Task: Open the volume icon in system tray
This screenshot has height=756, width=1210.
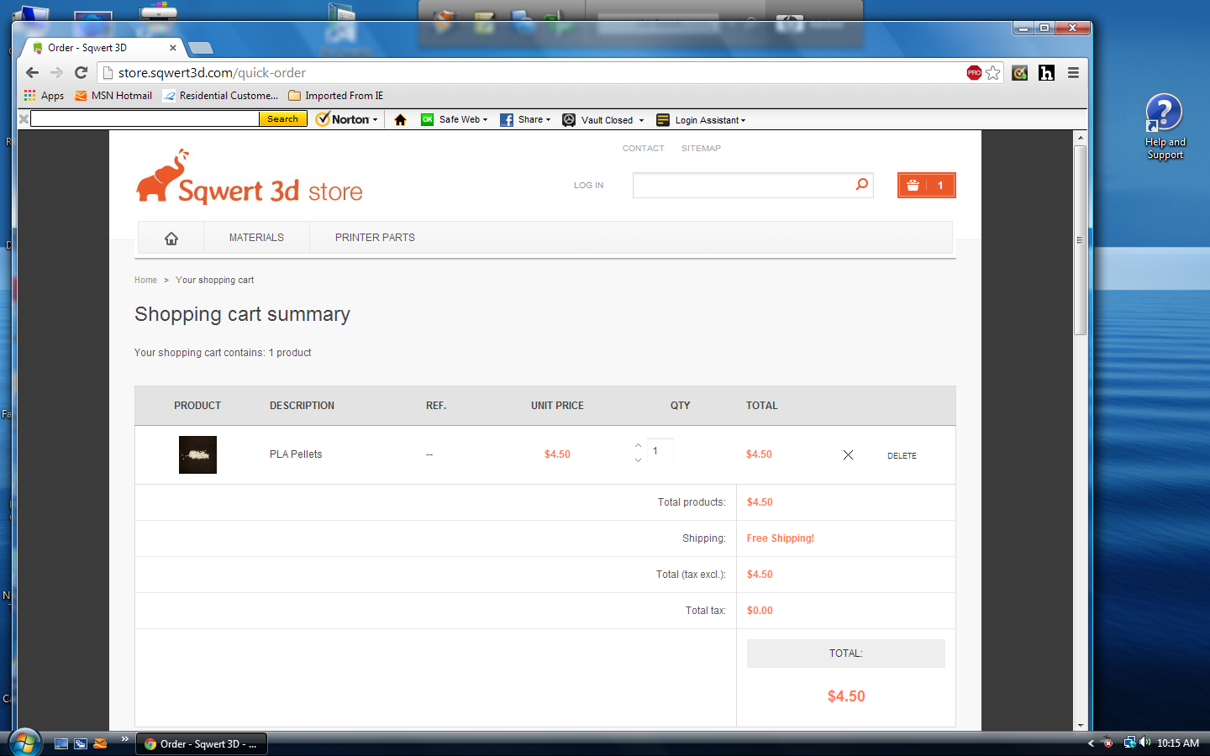Action: (x=1145, y=743)
